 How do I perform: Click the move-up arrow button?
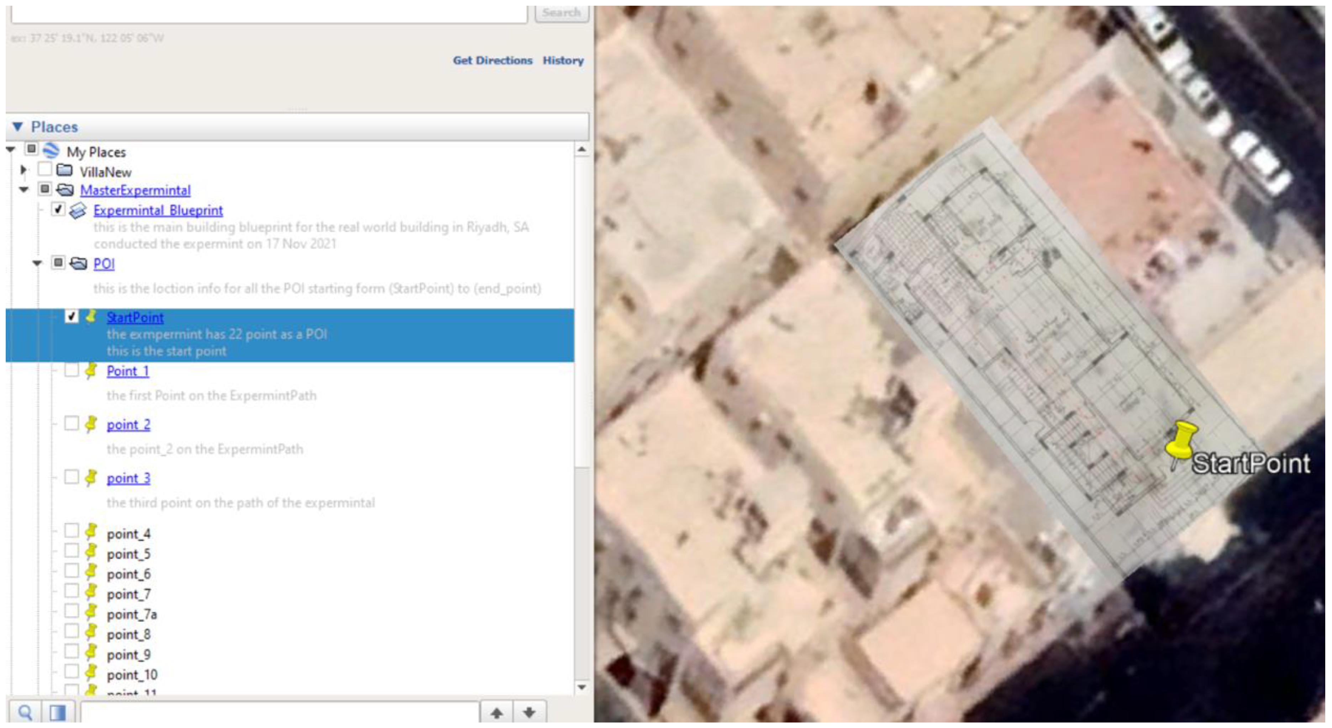[x=496, y=713]
